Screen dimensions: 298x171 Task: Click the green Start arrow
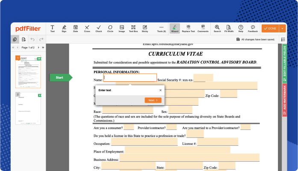[x=61, y=77]
